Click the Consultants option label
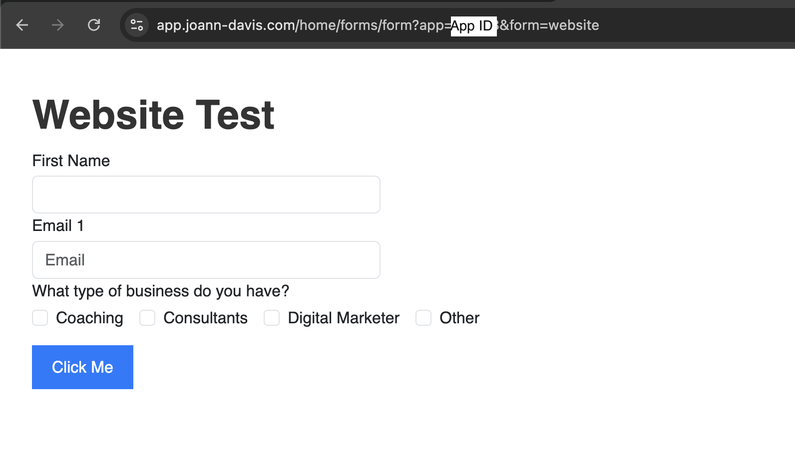795x455 pixels. (205, 318)
